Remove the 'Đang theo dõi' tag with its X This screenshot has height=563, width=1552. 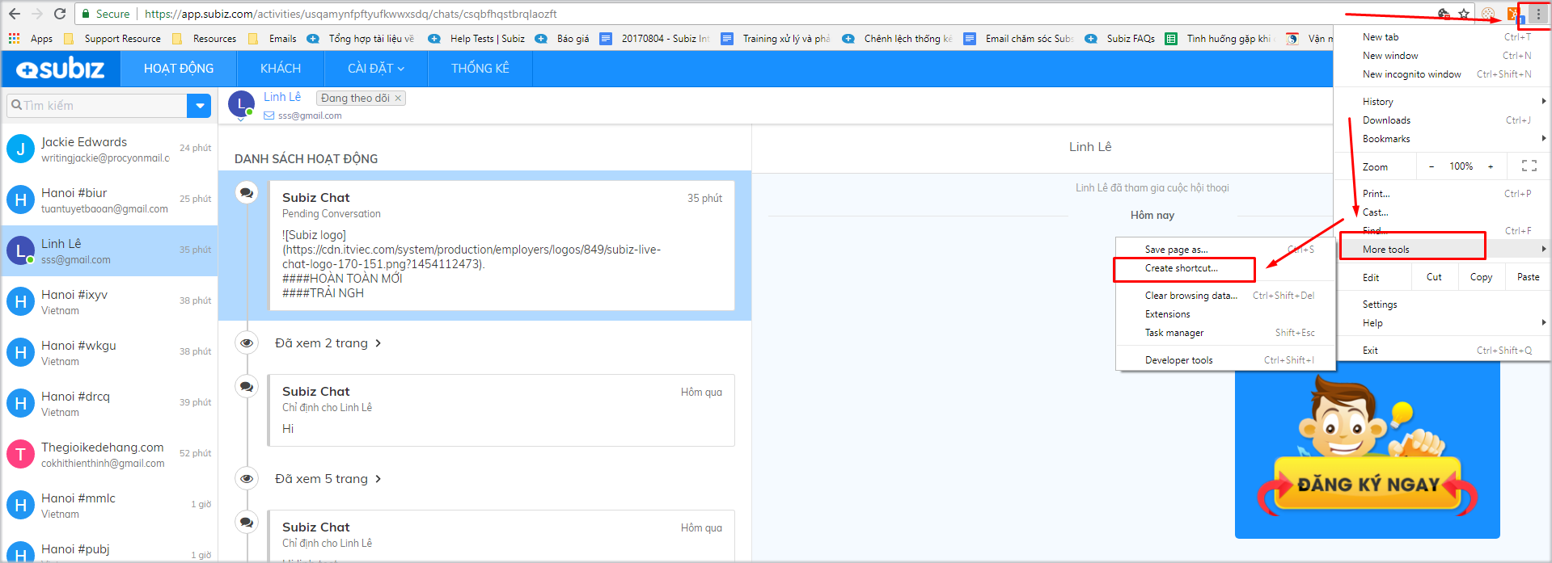(398, 98)
